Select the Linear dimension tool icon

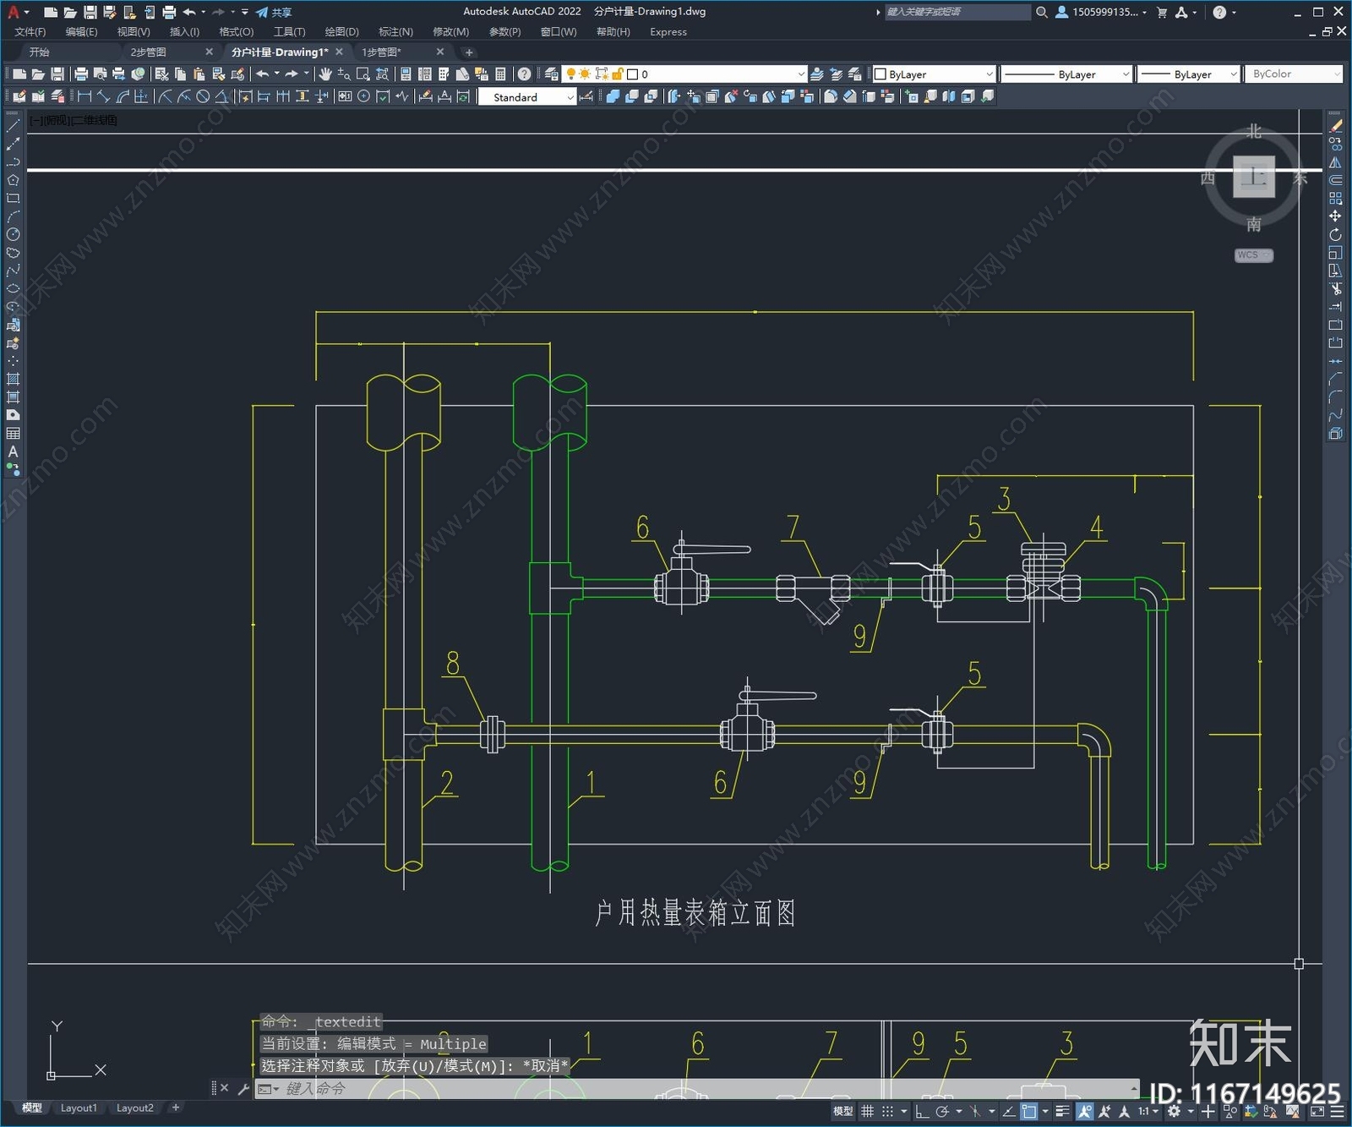point(84,96)
